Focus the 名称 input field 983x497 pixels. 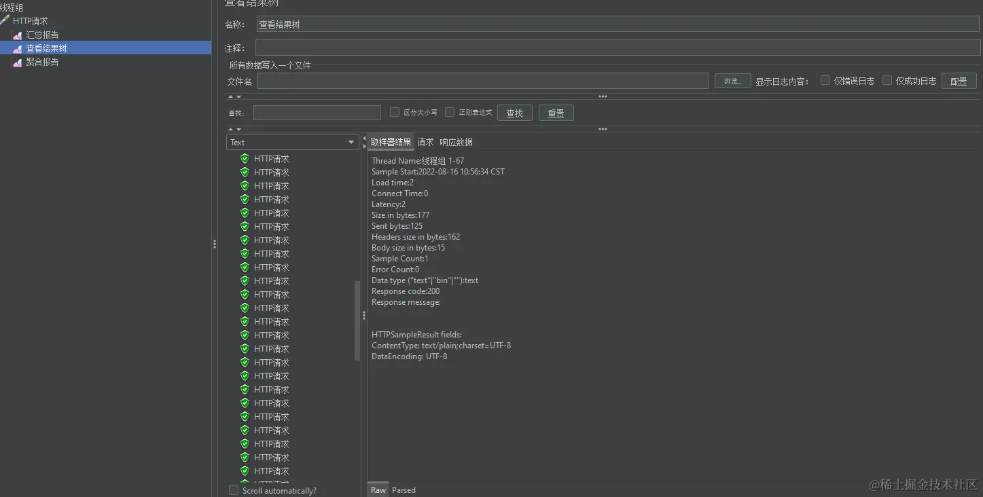[618, 24]
